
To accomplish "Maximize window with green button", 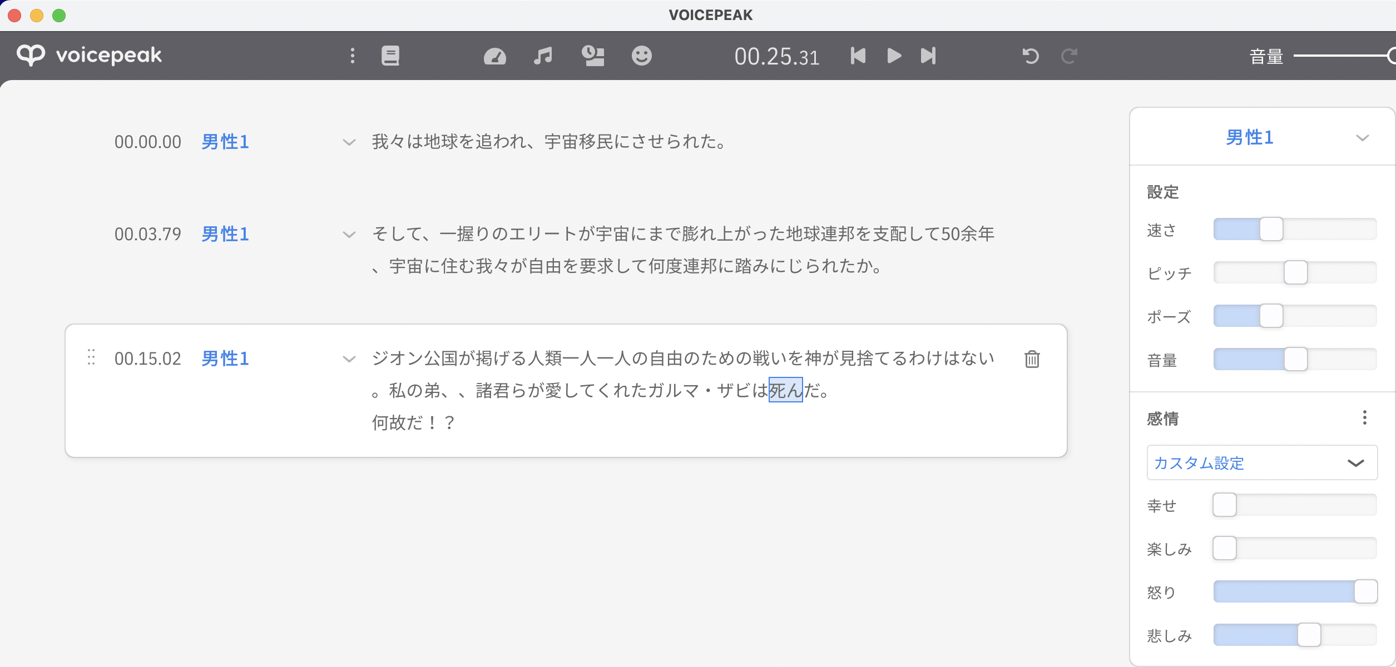I will (x=59, y=16).
